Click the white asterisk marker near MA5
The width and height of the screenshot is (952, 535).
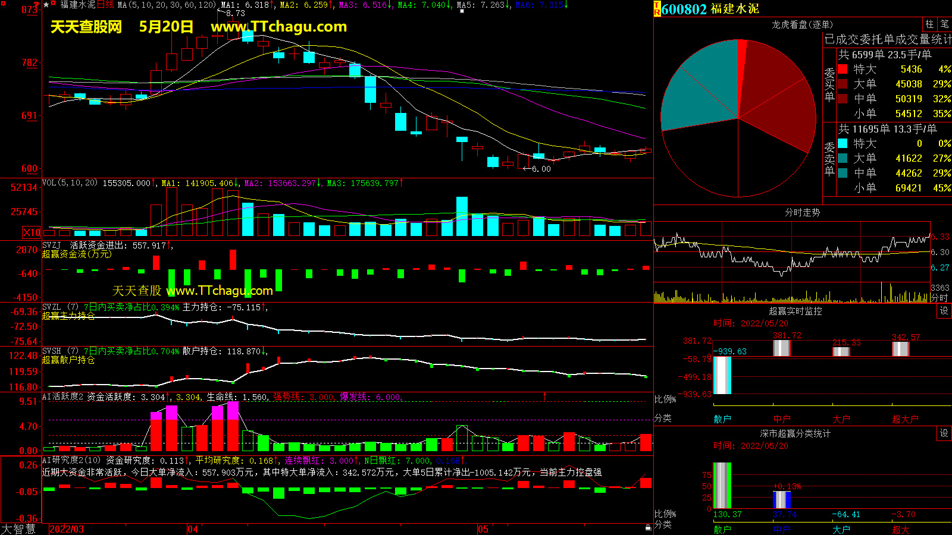click(x=462, y=11)
